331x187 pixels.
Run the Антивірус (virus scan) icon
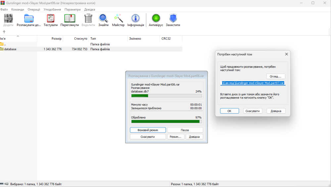(156, 19)
